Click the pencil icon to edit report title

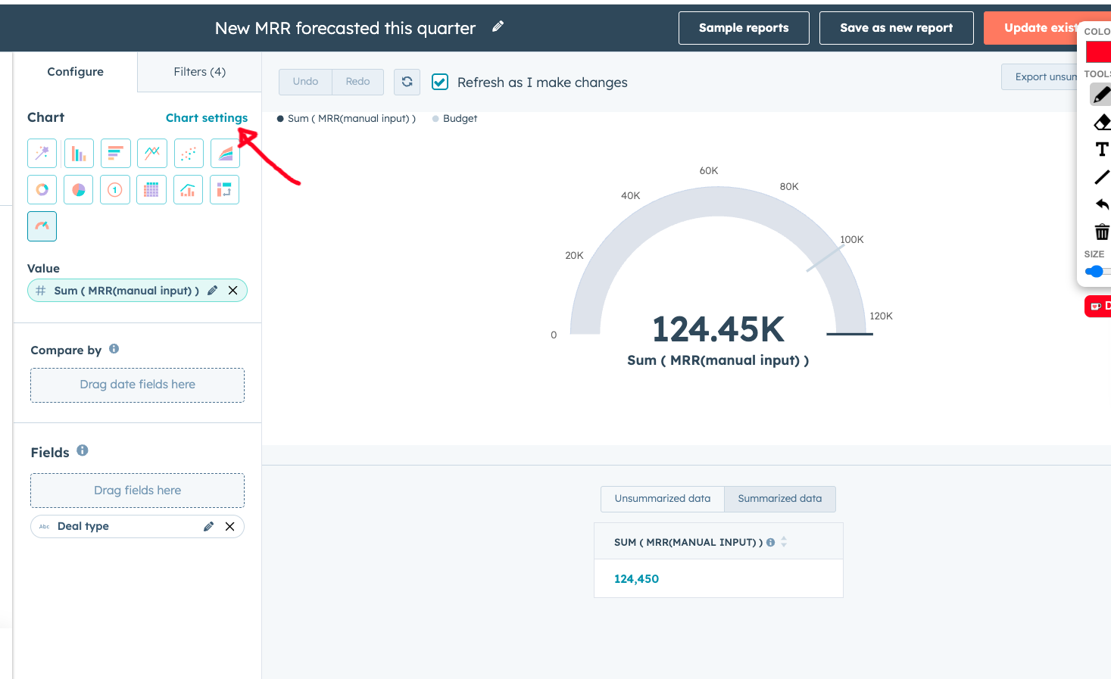tap(498, 26)
